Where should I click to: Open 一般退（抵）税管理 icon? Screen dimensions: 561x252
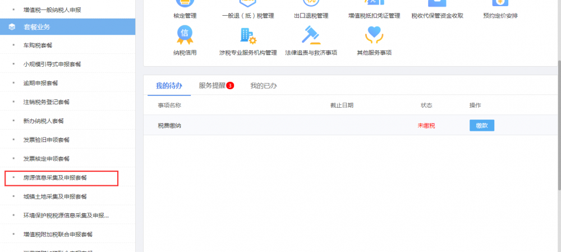coord(248,3)
